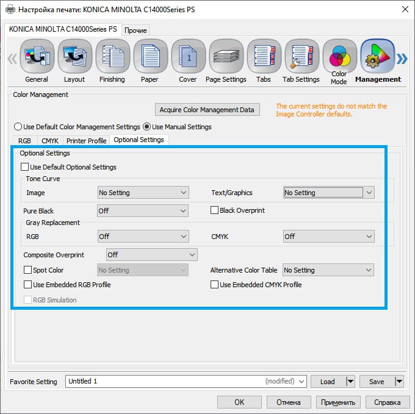Image resolution: width=415 pixels, height=414 pixels.
Task: Select the Optional Settings tab
Action: point(139,140)
